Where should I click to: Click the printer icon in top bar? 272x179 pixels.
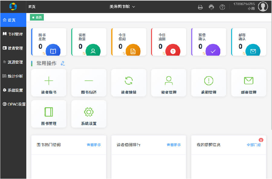click(x=200, y=7)
